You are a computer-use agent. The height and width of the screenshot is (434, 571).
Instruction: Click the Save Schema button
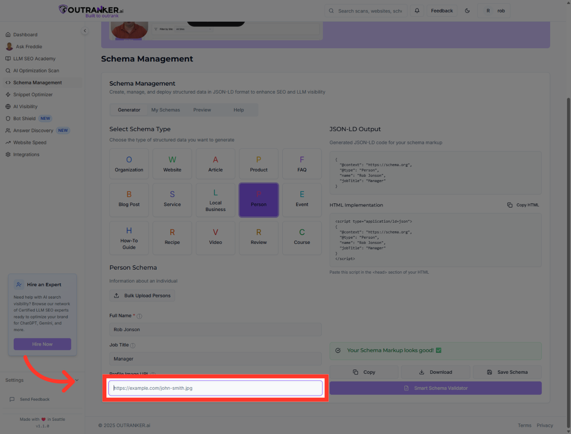[x=507, y=372]
